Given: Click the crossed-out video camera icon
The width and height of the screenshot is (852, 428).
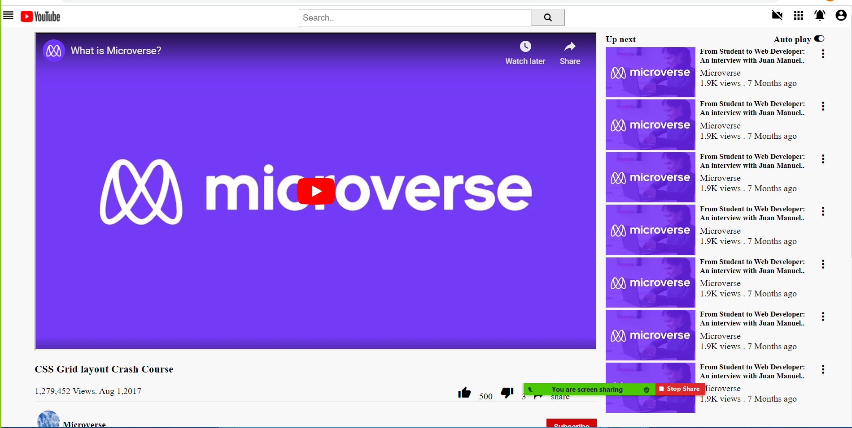Looking at the screenshot, I should click(777, 15).
